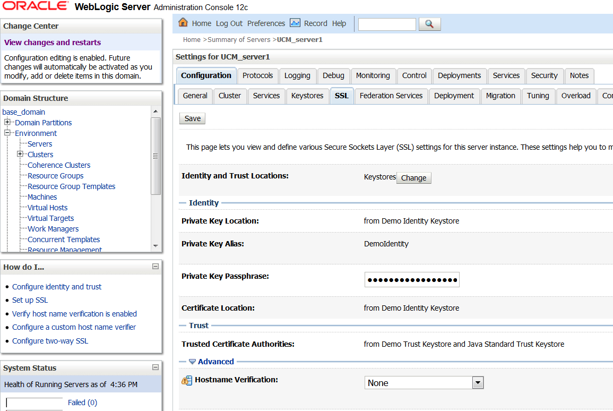Open Coherence Clusters tree item
Viewport: 613px width, 411px height.
pyautogui.click(x=58, y=165)
